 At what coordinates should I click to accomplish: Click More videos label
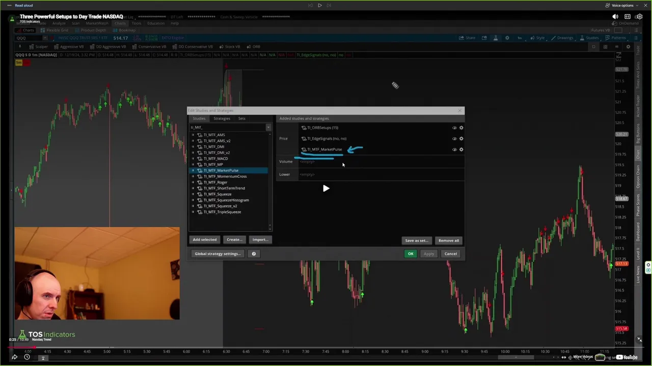[583, 357]
